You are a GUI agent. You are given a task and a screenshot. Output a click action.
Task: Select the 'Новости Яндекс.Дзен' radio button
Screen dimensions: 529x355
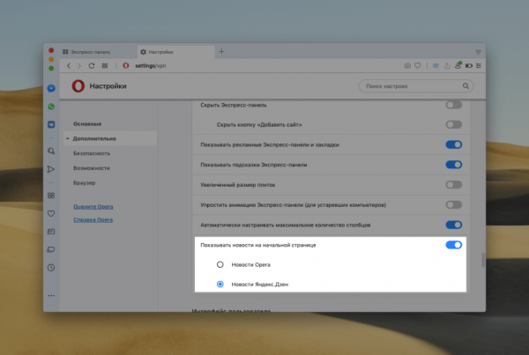coord(220,285)
